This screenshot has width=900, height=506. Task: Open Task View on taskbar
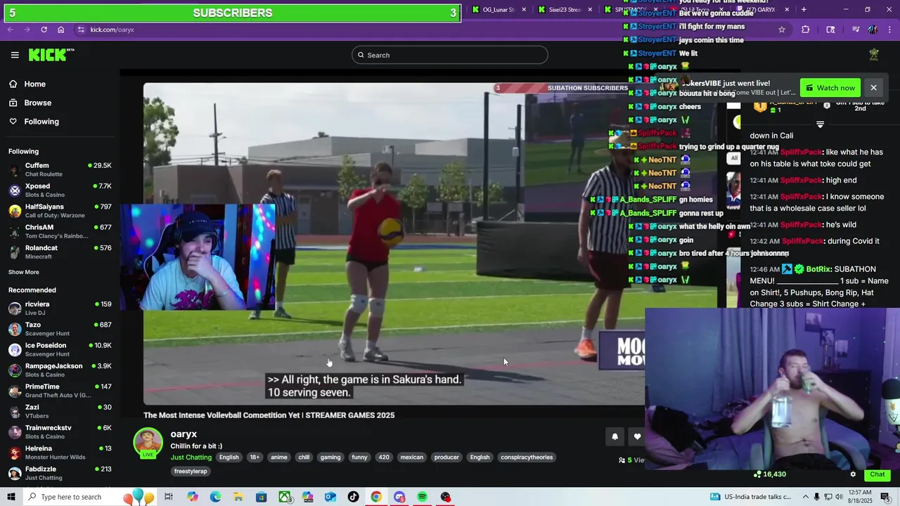tap(169, 497)
